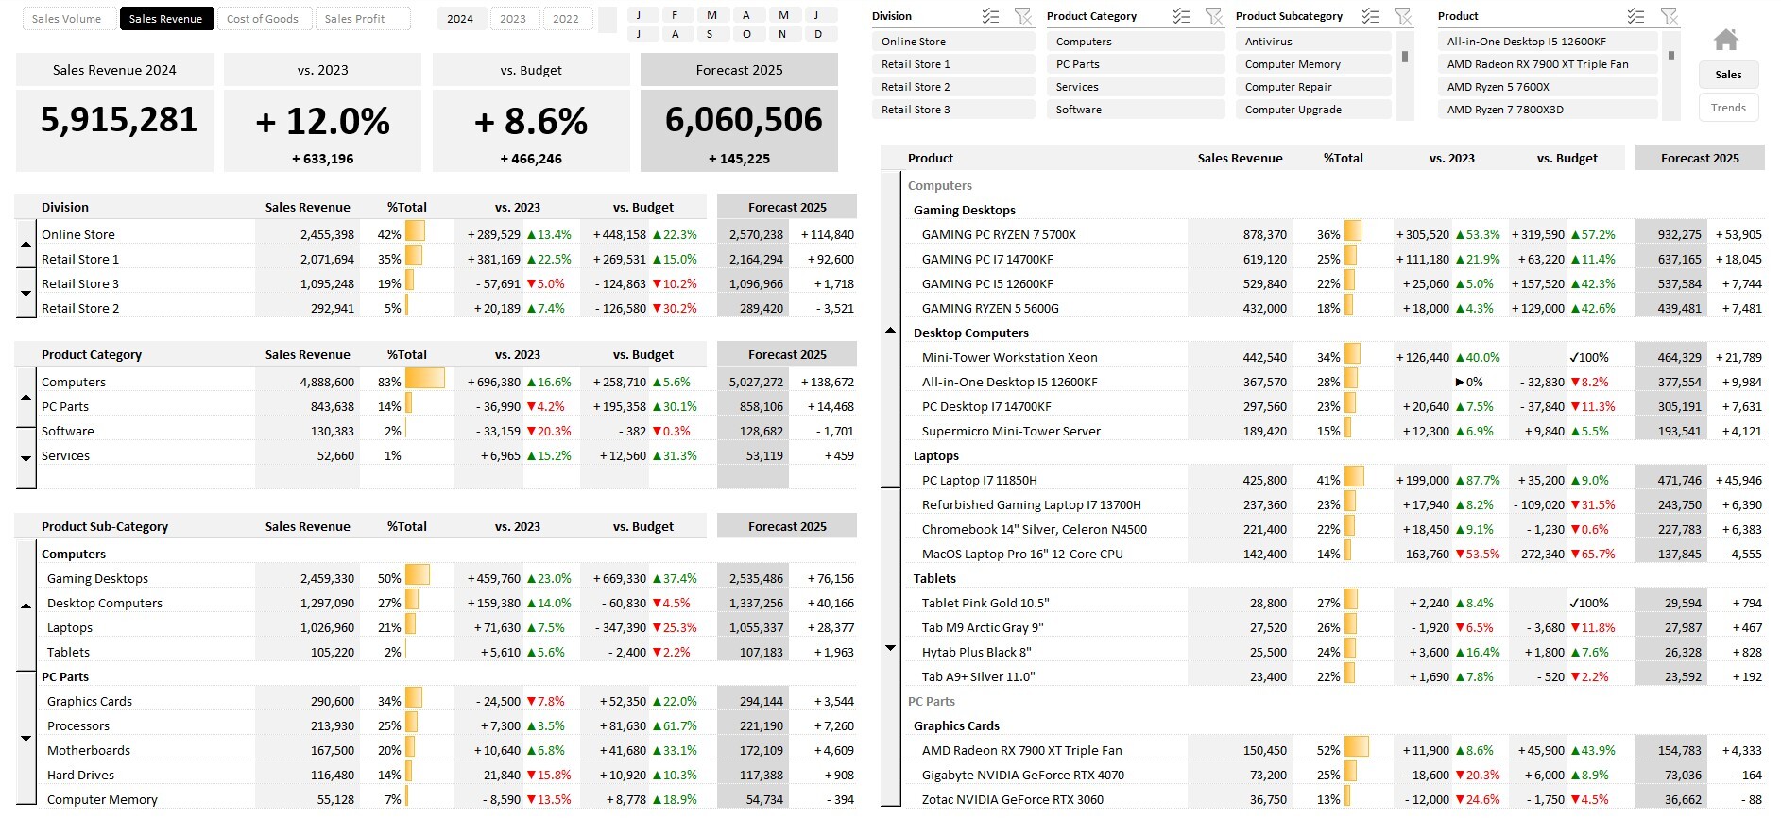Filter by Online Store in Division slicer

click(953, 42)
